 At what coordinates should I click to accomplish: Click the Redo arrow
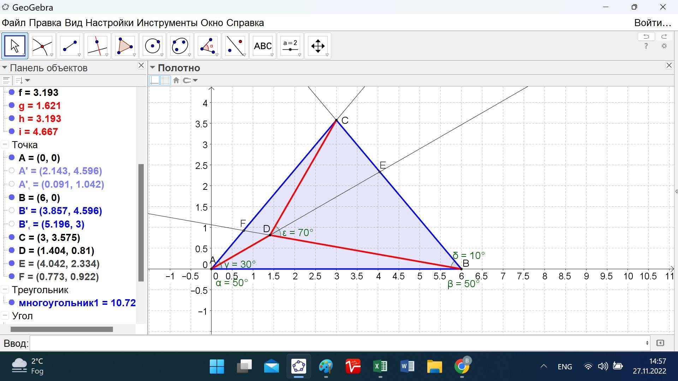click(x=664, y=36)
